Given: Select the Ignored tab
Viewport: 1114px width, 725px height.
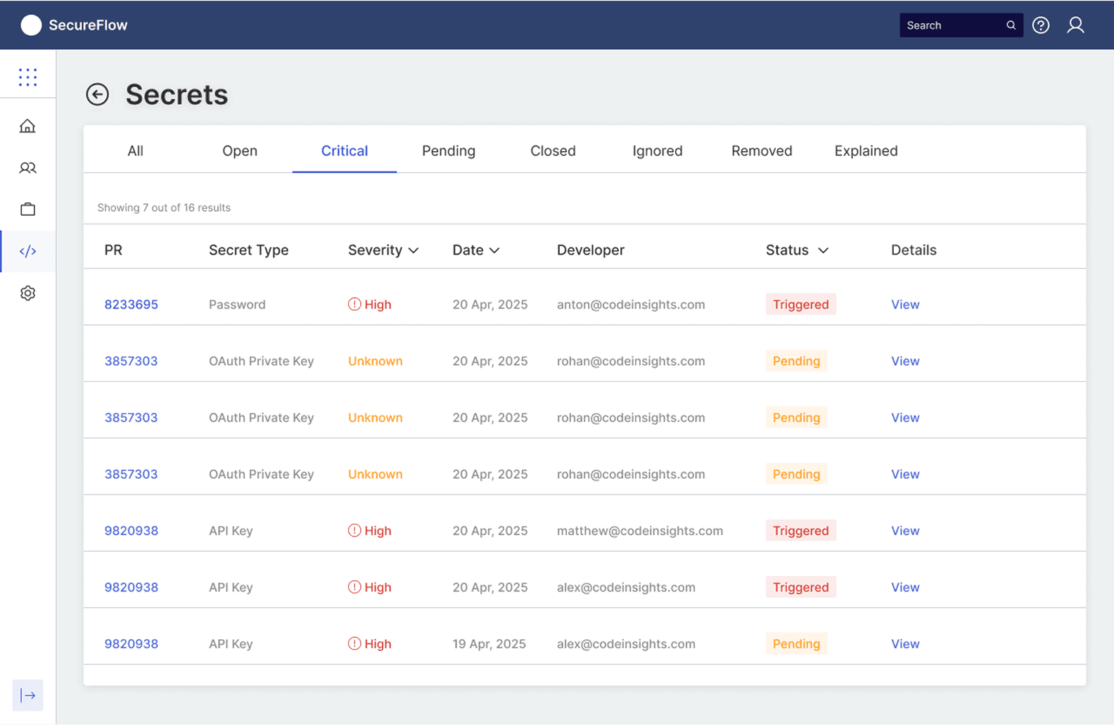Looking at the screenshot, I should (657, 150).
